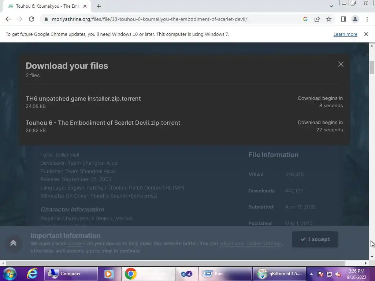This screenshot has height=281, width=375.
Task: Click Touhou 6 Embodiment of Scarlet Devil.zip.torrent
Action: point(103,123)
